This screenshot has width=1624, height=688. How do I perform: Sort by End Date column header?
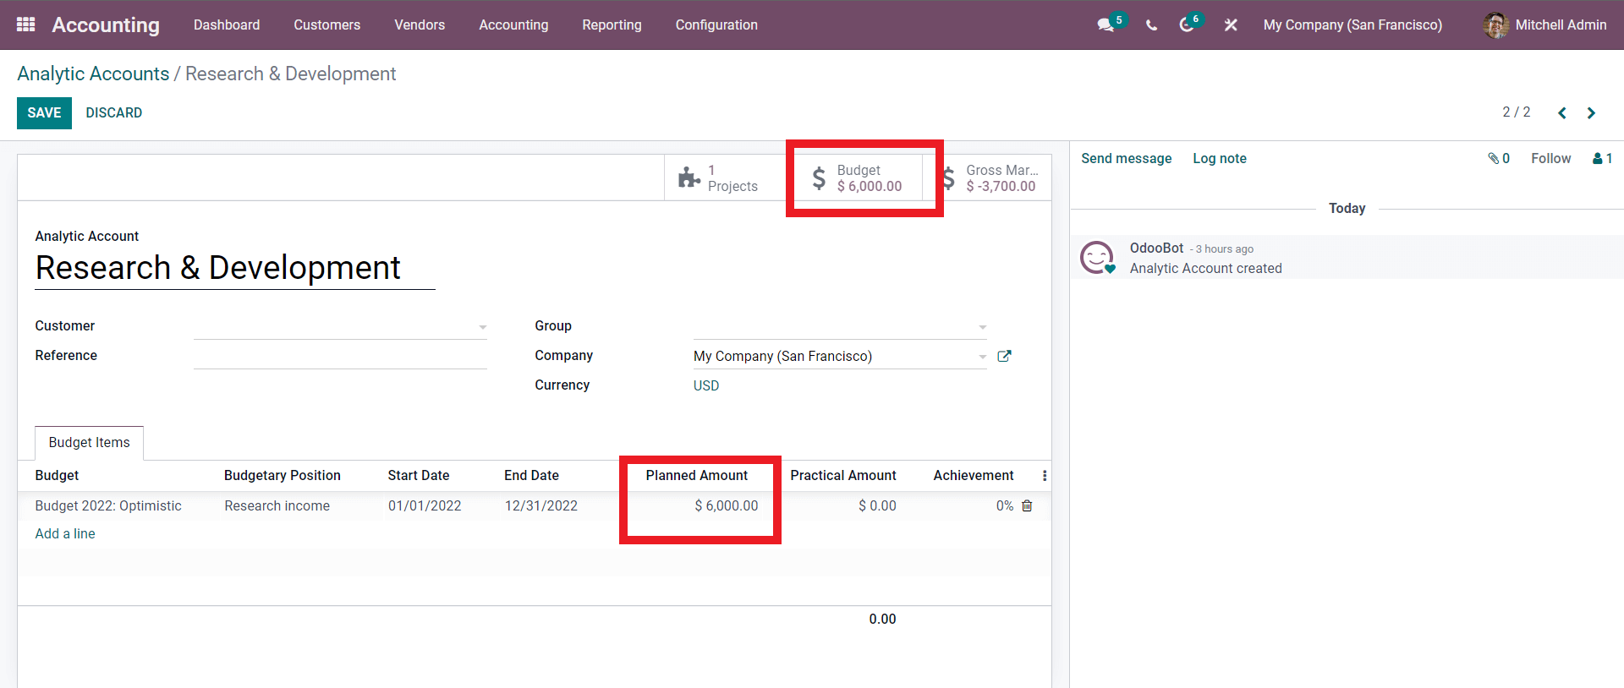532,476
